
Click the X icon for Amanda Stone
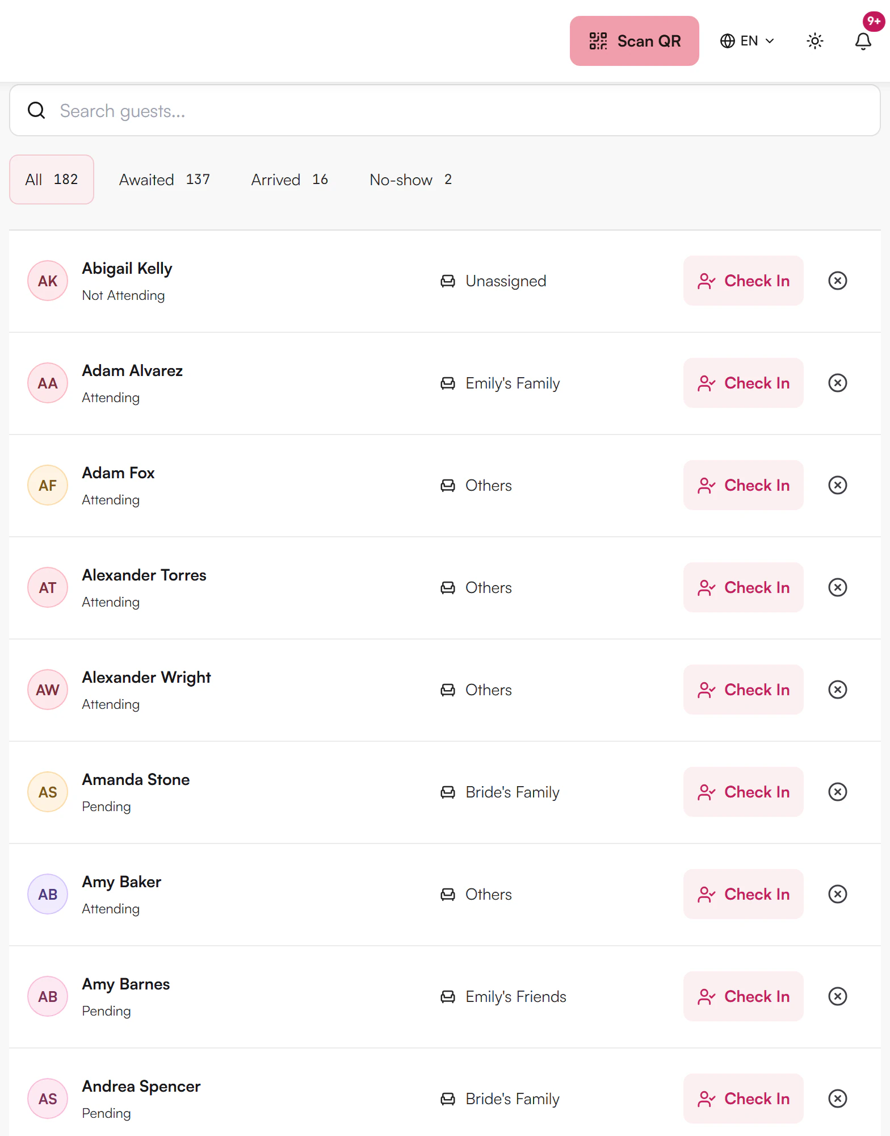coord(838,792)
